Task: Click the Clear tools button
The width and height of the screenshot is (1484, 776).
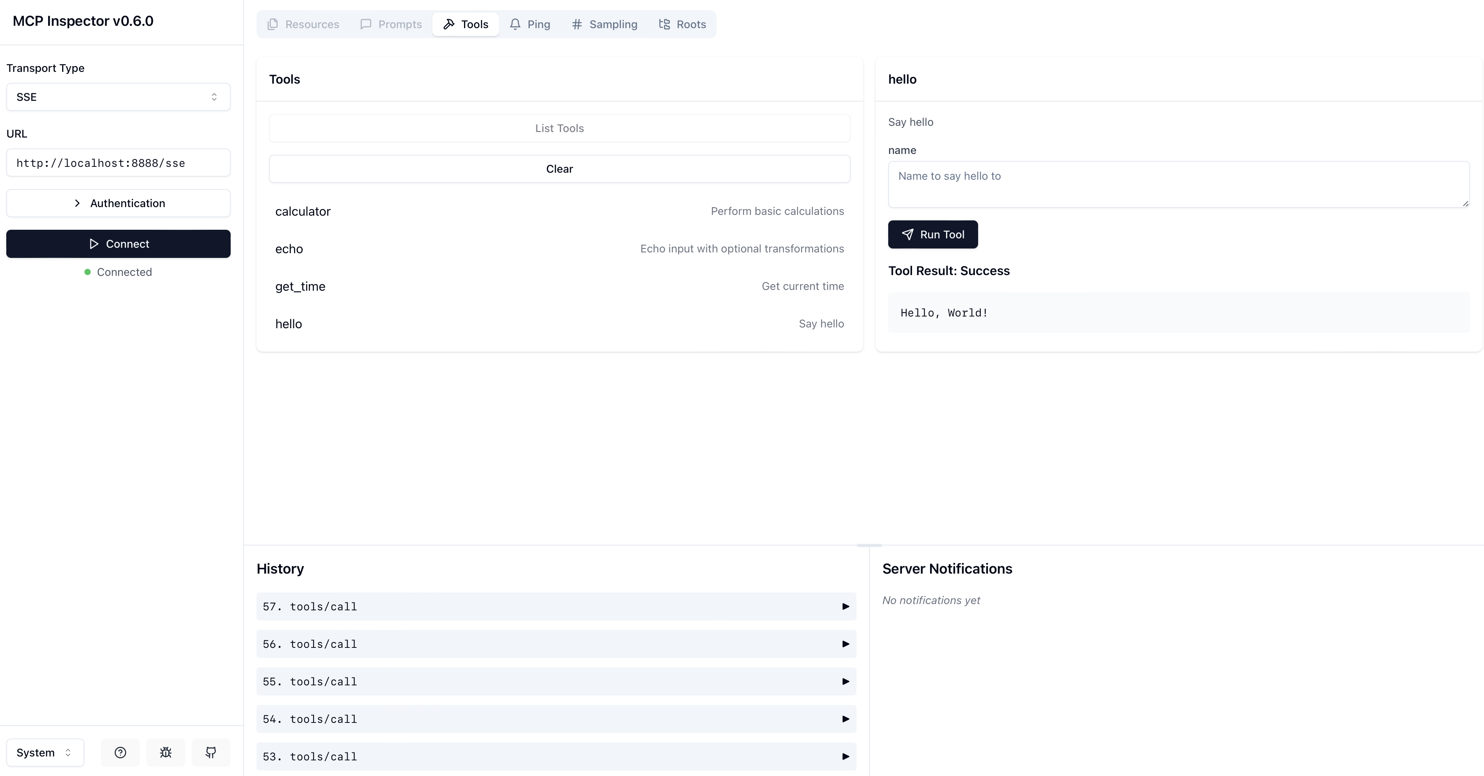Action: (x=559, y=169)
